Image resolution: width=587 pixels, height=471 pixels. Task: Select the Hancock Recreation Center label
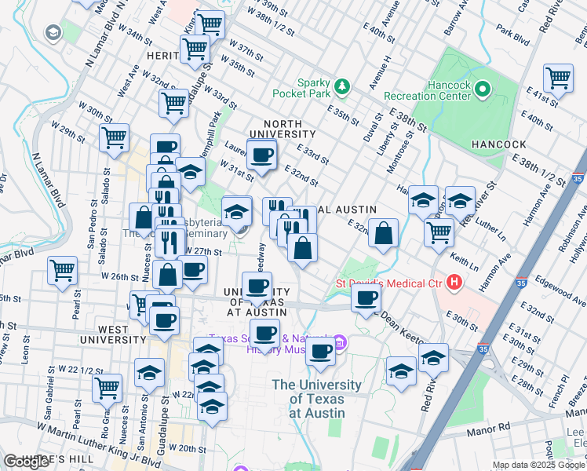[427, 90]
